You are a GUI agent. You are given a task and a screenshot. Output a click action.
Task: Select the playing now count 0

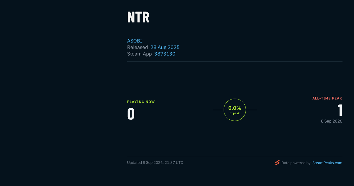click(131, 114)
